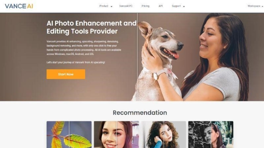Open the Workspace menu
The image size is (264, 148).
point(254,6)
